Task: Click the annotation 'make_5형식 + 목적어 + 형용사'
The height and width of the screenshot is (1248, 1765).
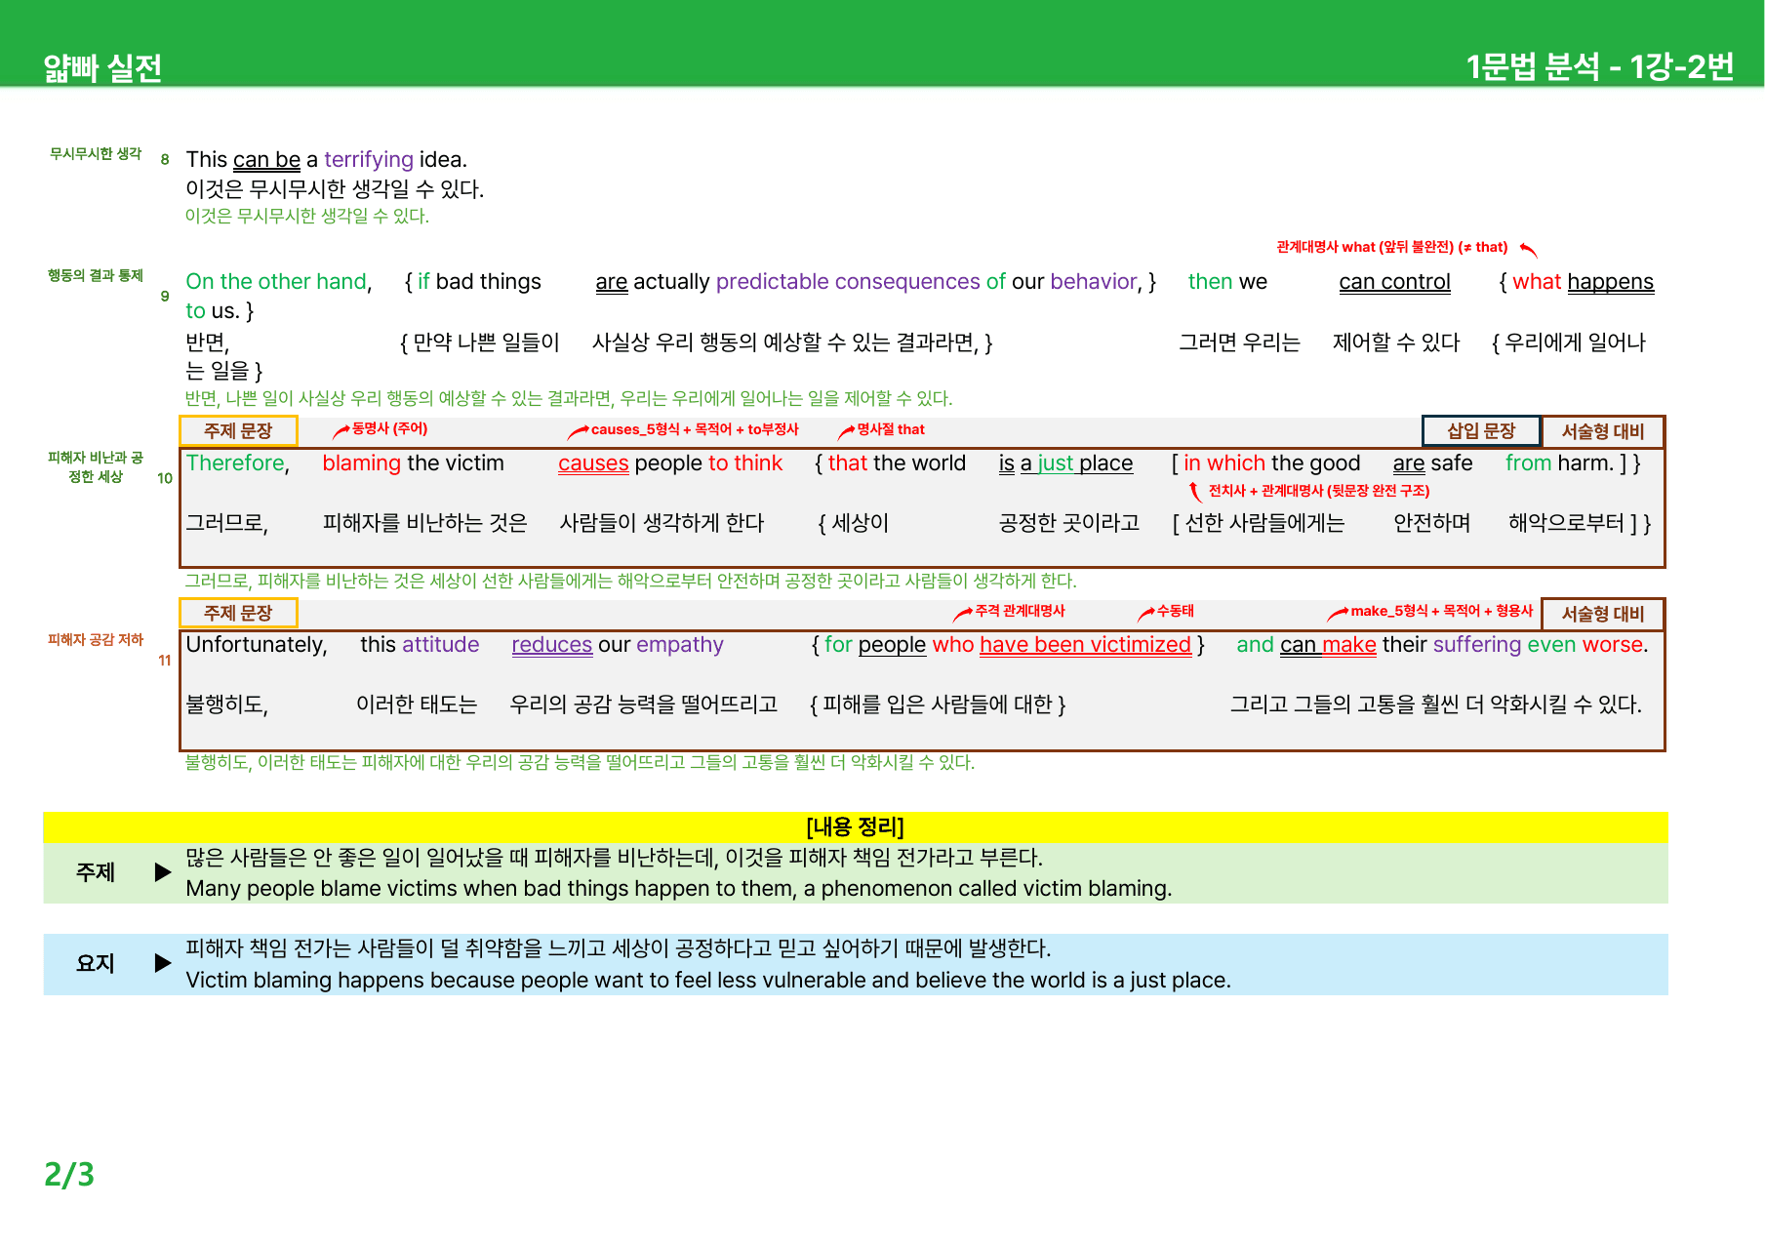Action: 1442,611
